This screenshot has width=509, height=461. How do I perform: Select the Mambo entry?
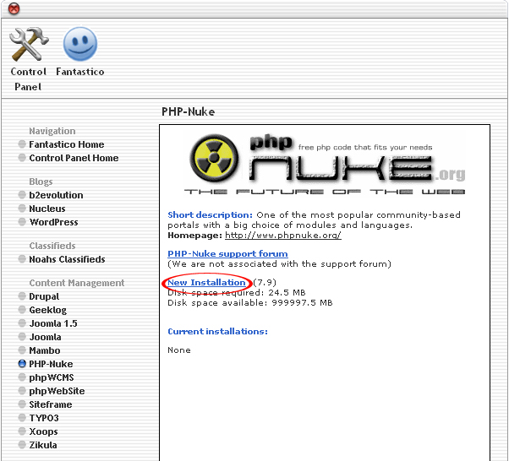pos(45,350)
